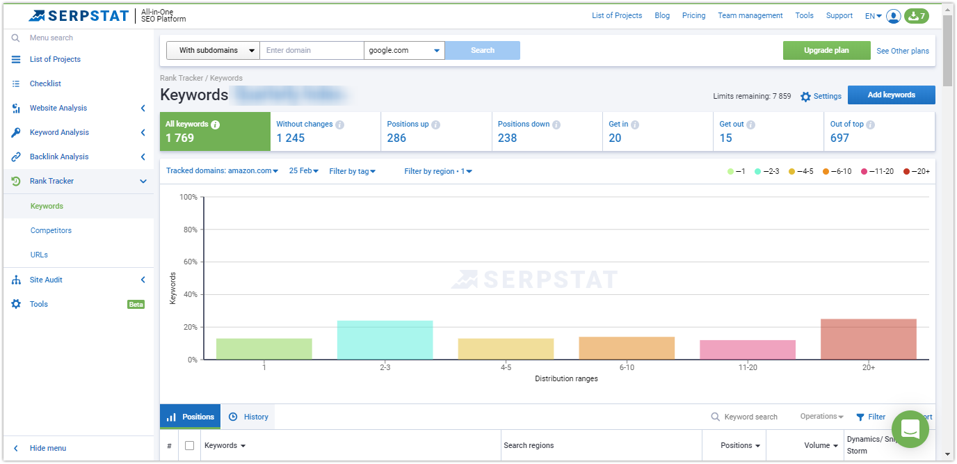Image resolution: width=957 pixels, height=464 pixels.
Task: Click the Backlink Analysis link icon
Action: [x=16, y=157]
